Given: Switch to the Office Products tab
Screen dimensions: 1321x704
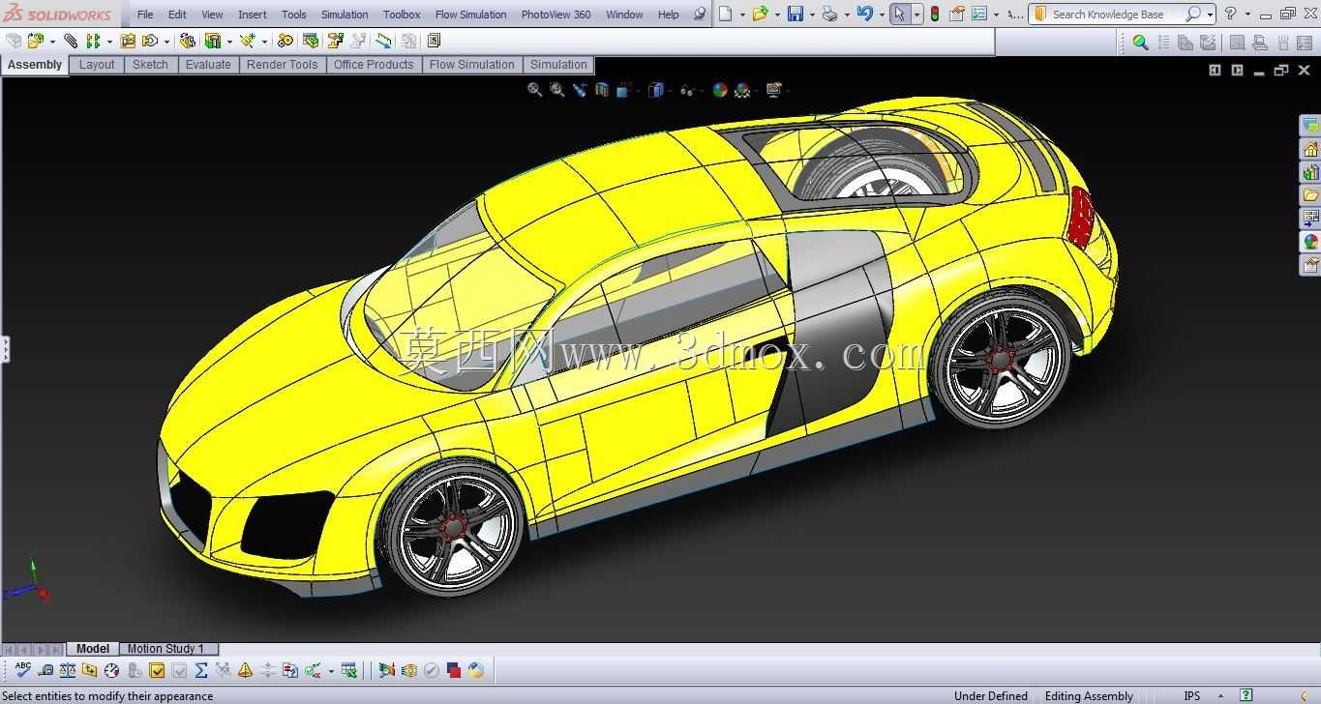Looking at the screenshot, I should coord(374,65).
